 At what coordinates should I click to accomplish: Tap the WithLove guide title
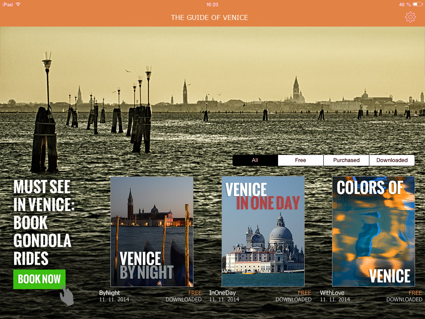tap(332, 293)
